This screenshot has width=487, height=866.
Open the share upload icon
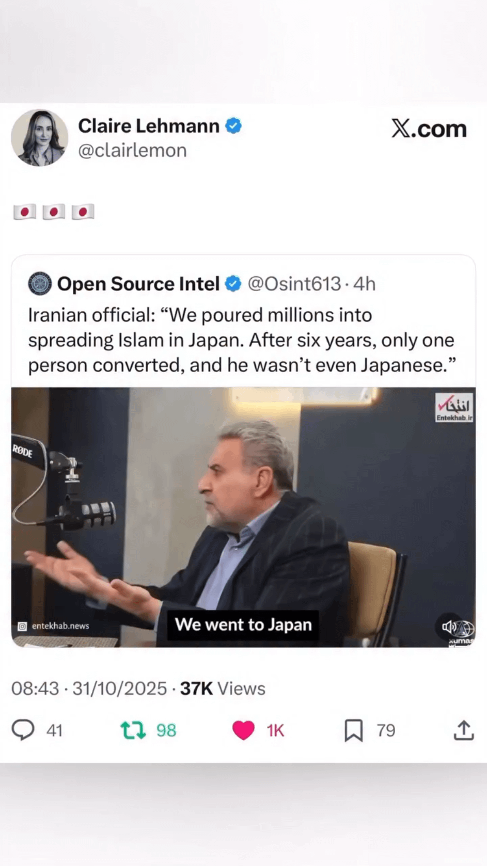click(464, 730)
